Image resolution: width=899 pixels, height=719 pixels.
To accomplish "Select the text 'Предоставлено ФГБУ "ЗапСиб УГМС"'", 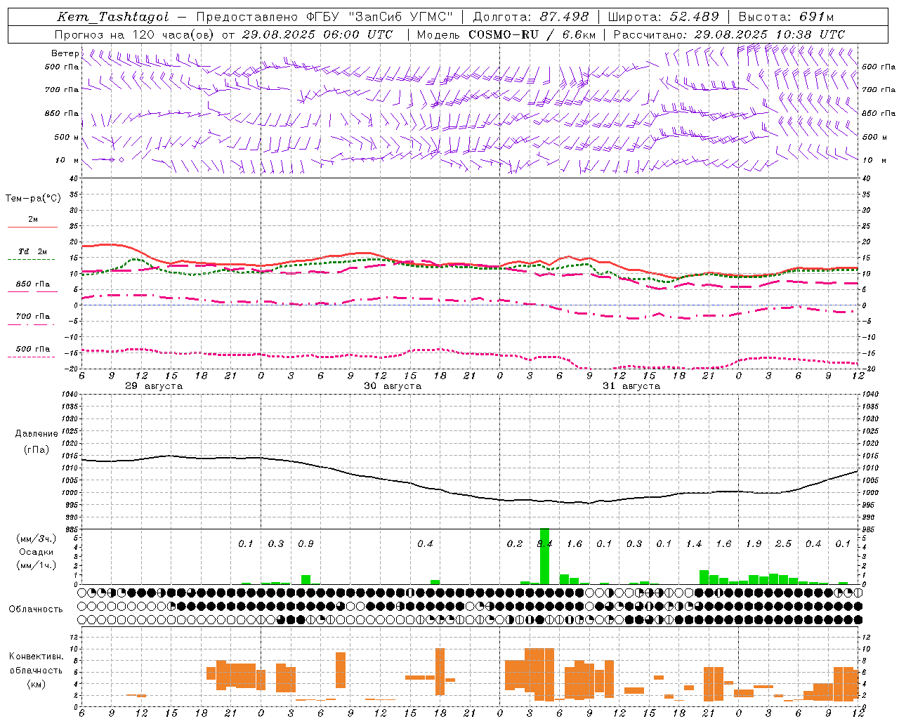I will point(324,17).
